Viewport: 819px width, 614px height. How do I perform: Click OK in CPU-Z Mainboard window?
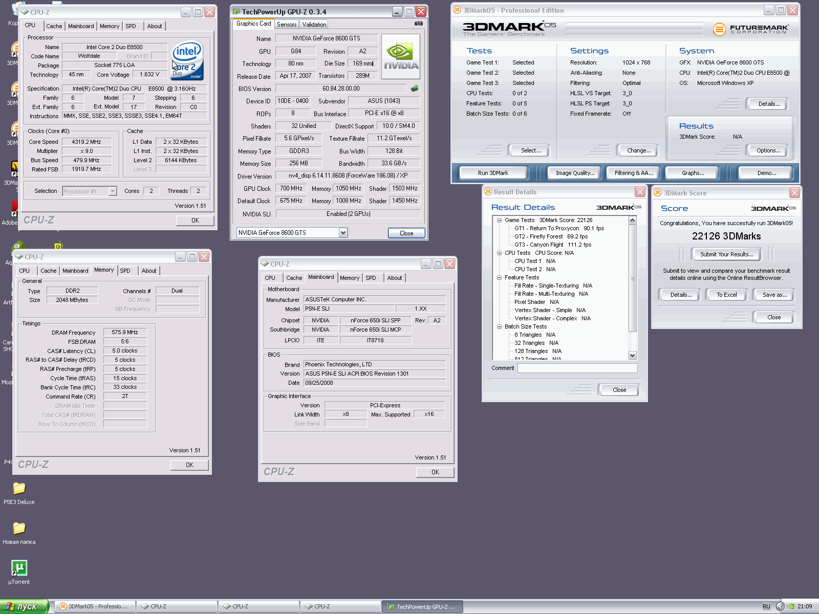tap(435, 472)
